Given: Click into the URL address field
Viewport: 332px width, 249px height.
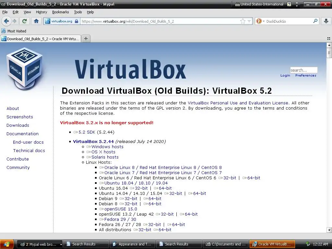Looking at the screenshot, I should tap(160, 21).
